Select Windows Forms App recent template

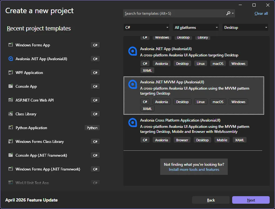(54, 45)
